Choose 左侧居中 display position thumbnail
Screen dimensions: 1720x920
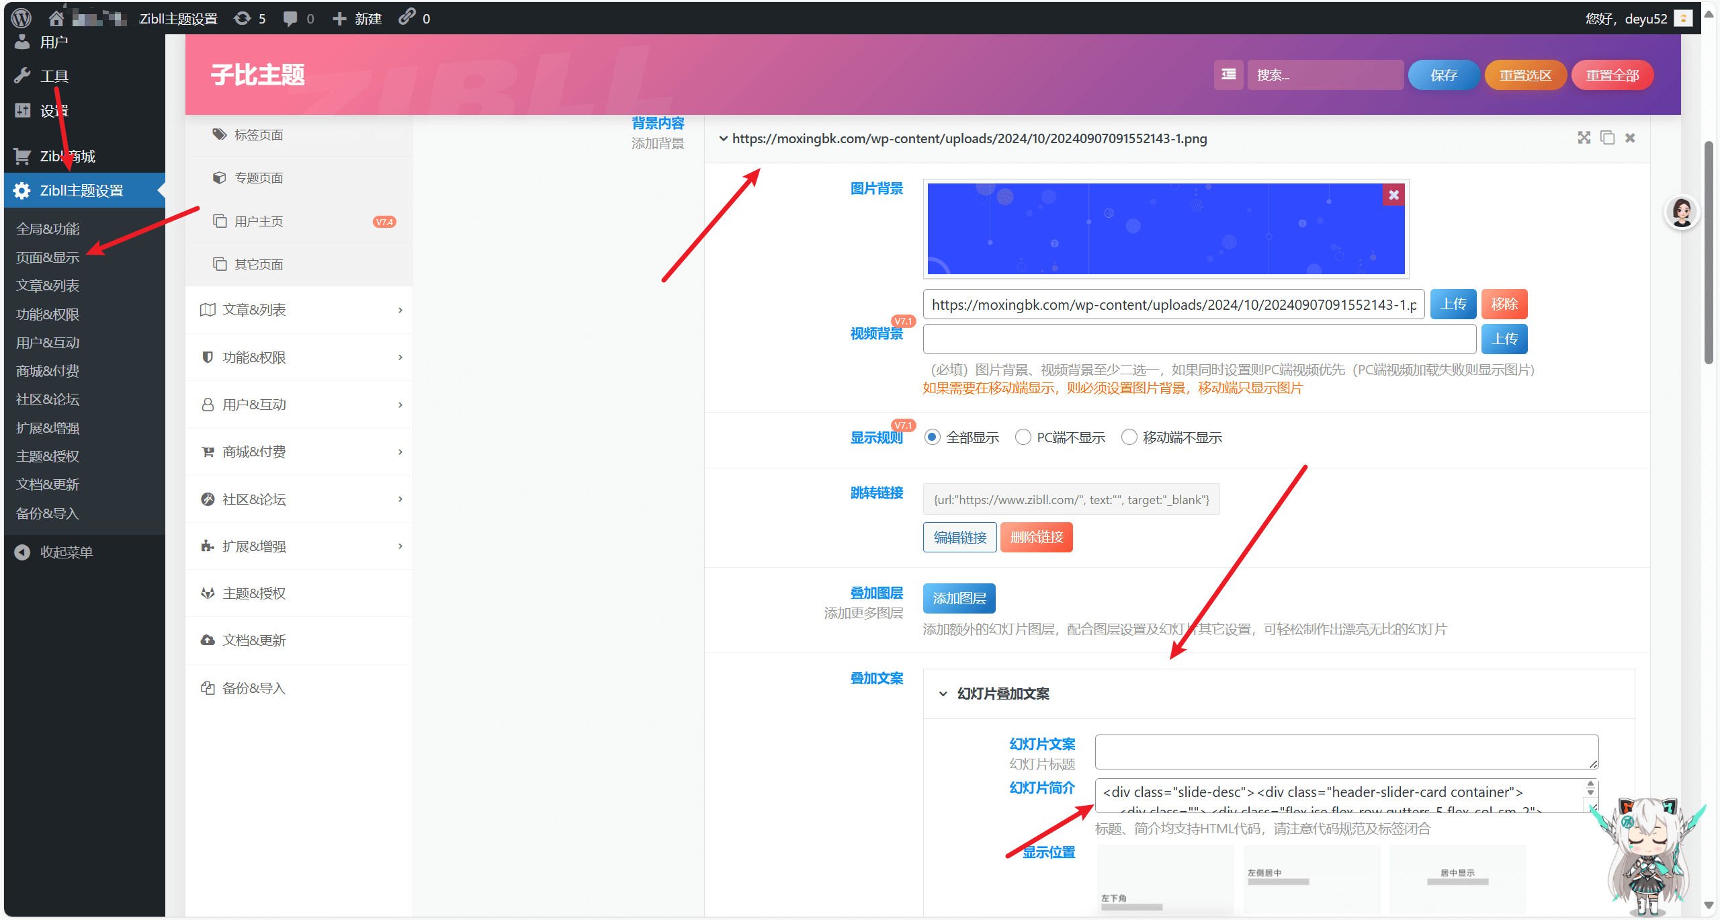tap(1311, 879)
